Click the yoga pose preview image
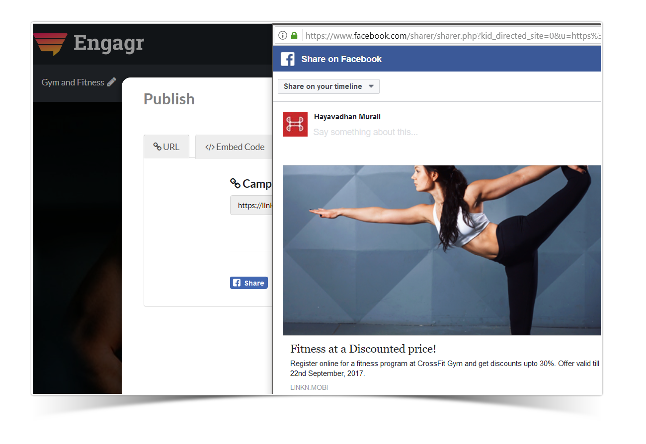 pos(441,250)
